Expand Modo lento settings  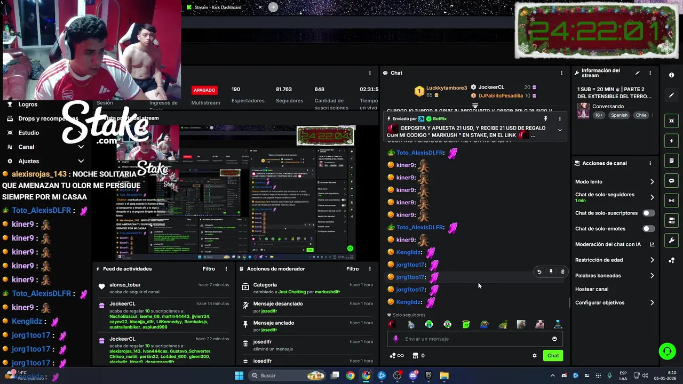(x=652, y=182)
